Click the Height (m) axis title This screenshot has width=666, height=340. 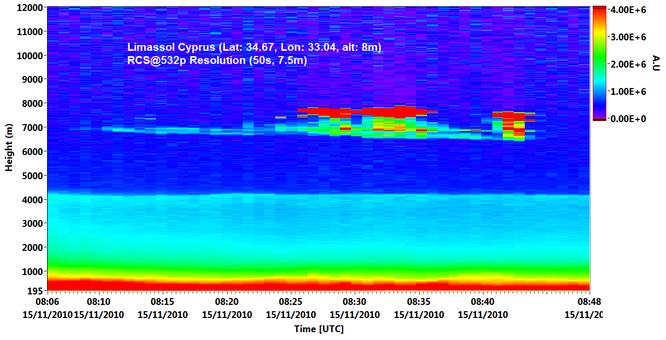(9, 148)
